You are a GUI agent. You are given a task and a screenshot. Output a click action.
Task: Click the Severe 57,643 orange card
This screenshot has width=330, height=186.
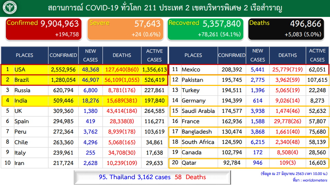[x=126, y=29]
